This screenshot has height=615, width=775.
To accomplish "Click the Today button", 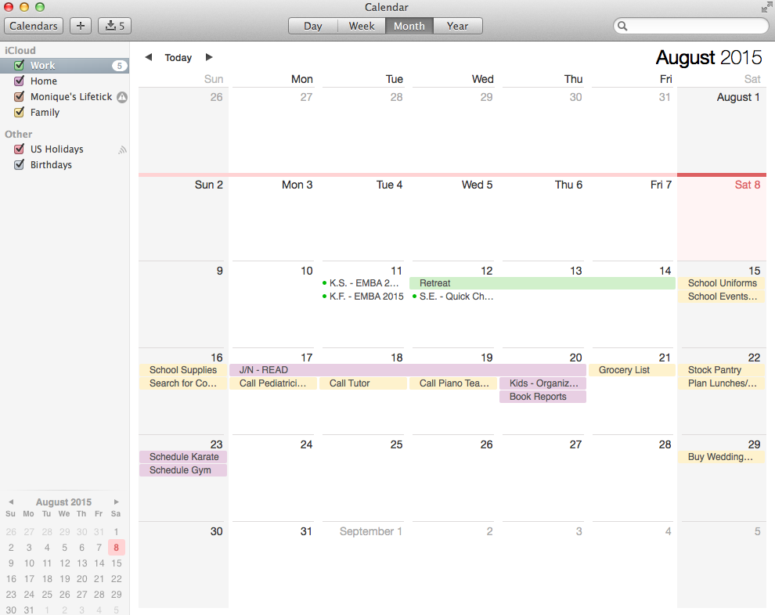I will pos(178,58).
